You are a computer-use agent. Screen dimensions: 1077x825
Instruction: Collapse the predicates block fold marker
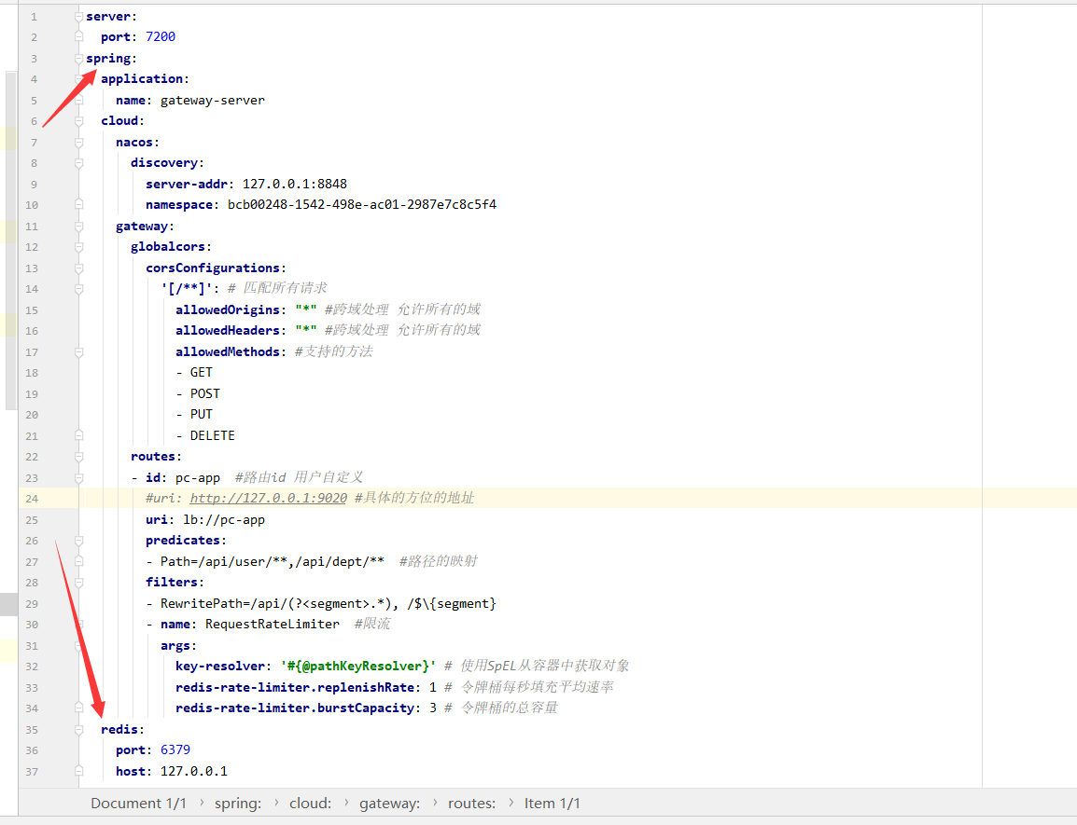click(79, 540)
